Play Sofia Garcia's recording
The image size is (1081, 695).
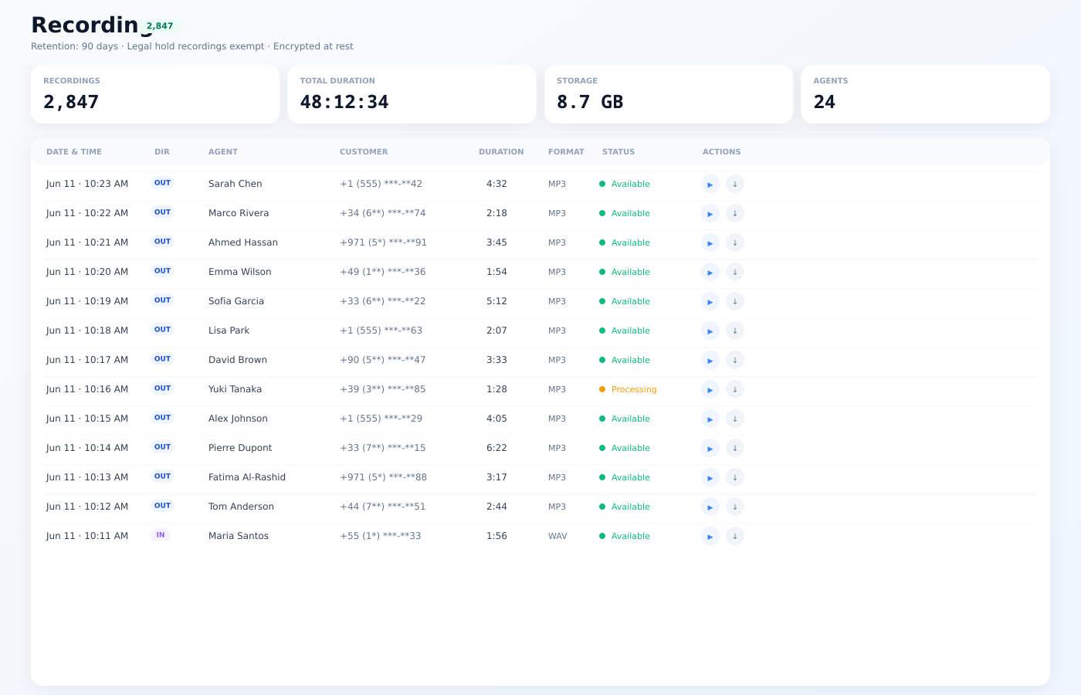point(710,301)
